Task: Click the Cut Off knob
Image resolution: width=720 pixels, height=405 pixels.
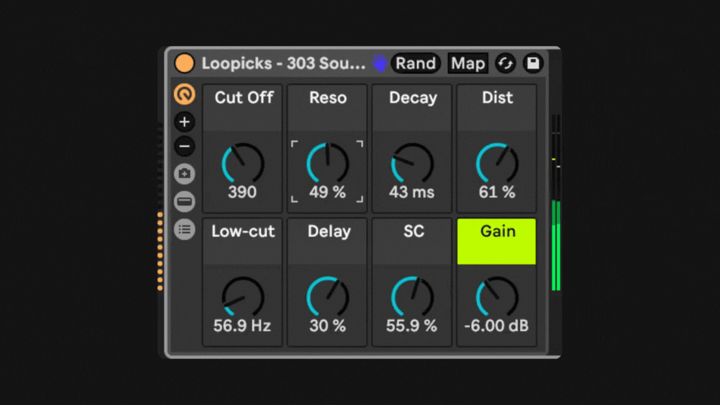Action: pos(243,164)
